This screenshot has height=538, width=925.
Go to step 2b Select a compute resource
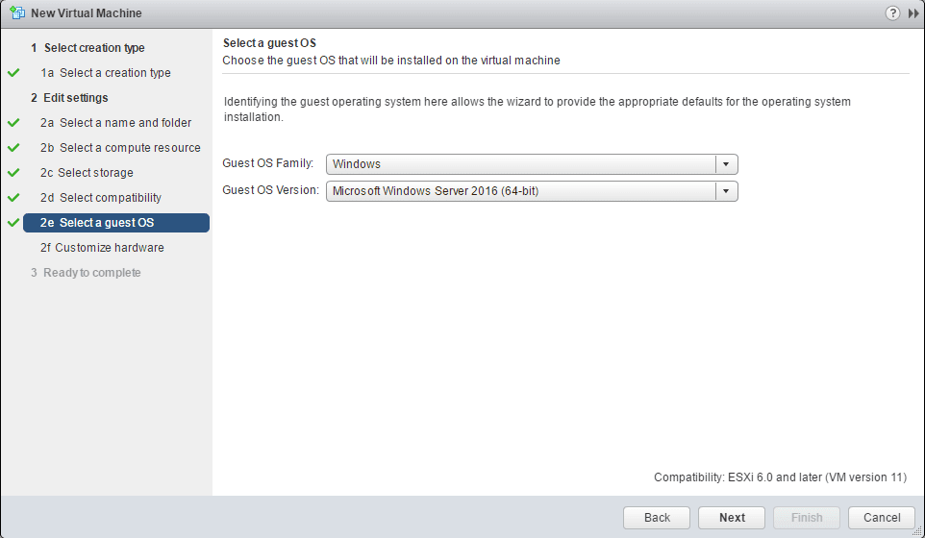(120, 147)
